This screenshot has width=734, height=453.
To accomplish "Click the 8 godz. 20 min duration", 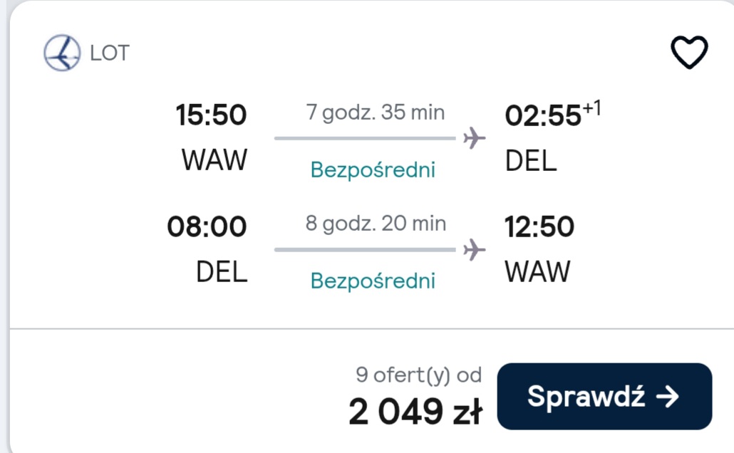I will [376, 224].
